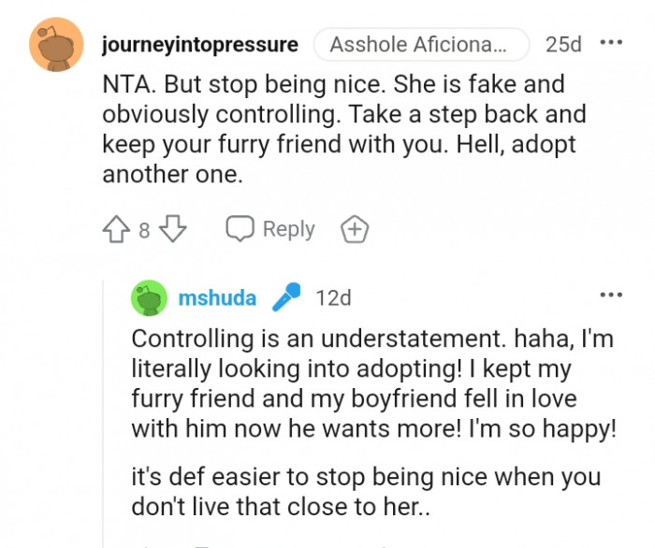
Task: Click the comment text starting with NTA
Action: 333,84
